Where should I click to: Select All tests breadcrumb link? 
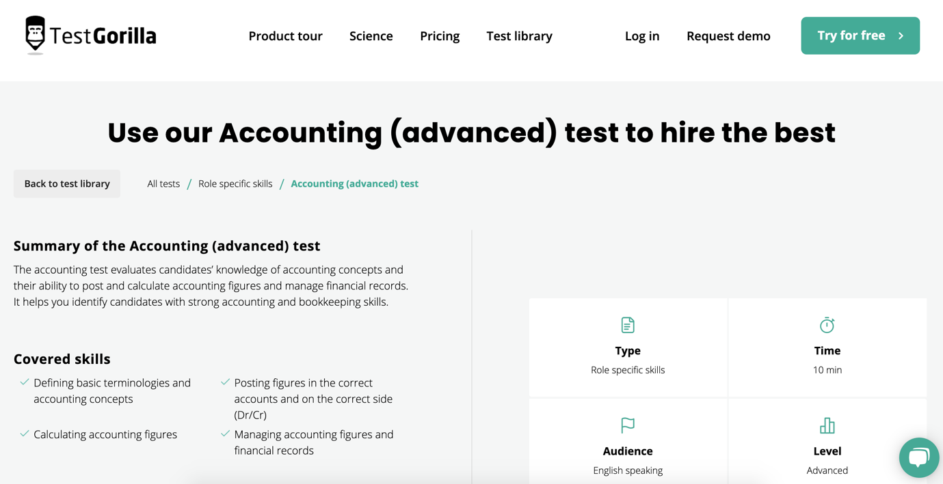click(163, 184)
